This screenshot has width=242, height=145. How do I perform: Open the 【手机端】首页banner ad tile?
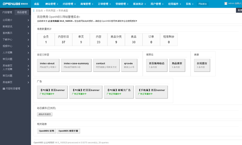152,92
